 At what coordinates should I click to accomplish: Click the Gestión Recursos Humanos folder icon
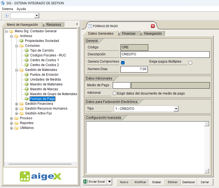pyautogui.click(x=22, y=108)
